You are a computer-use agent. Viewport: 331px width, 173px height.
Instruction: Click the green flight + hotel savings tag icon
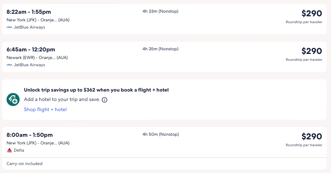(x=13, y=100)
